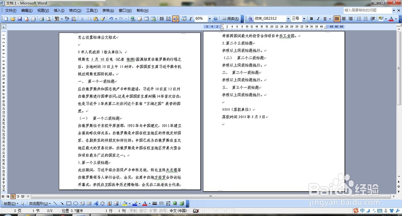Open the Styles and Formatting pane icon
Image resolution: width=402 pixels, height=216 pixels.
point(250,19)
